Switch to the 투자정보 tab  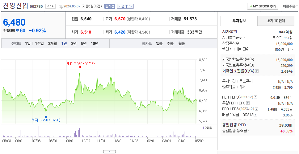coord(239,21)
